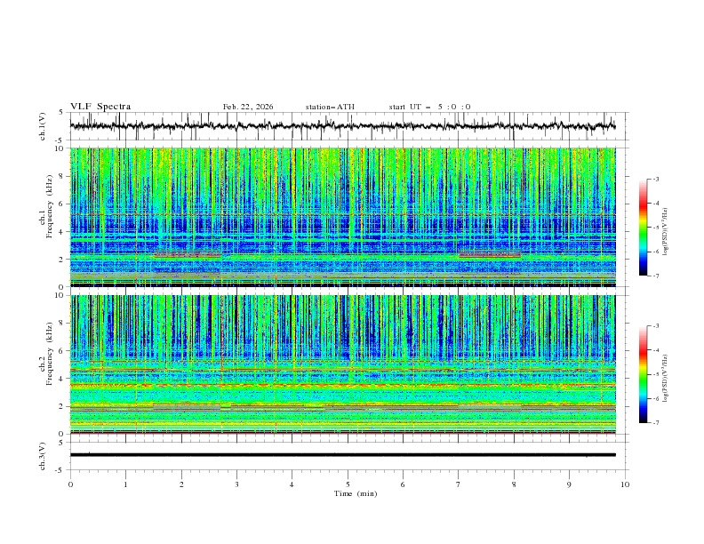
Task: Click the ch.1 spectrogram color scale bar
Action: 643,227
